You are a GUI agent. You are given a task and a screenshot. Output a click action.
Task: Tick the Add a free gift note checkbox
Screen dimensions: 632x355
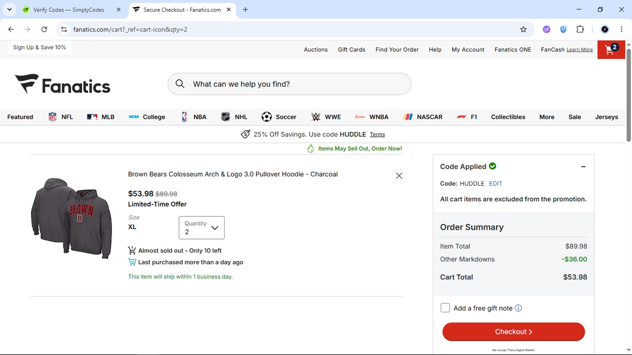pos(445,308)
